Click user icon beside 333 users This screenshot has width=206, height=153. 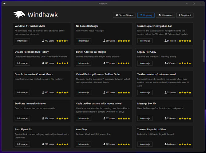point(104,118)
